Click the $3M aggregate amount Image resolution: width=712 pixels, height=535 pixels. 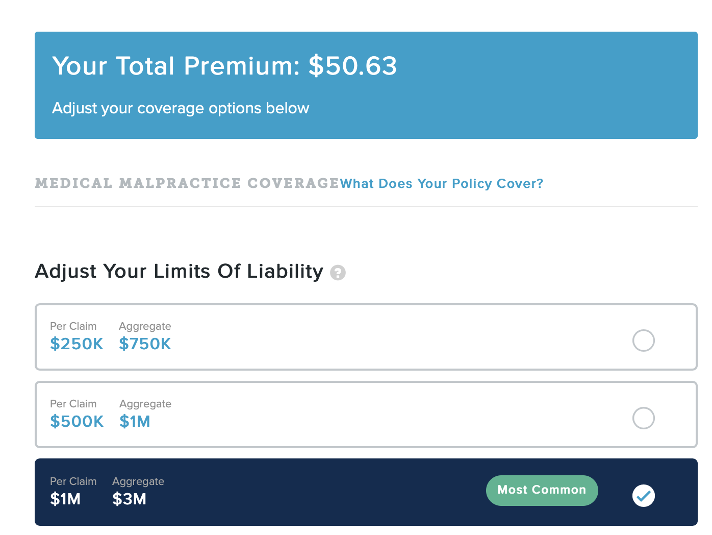(x=129, y=499)
